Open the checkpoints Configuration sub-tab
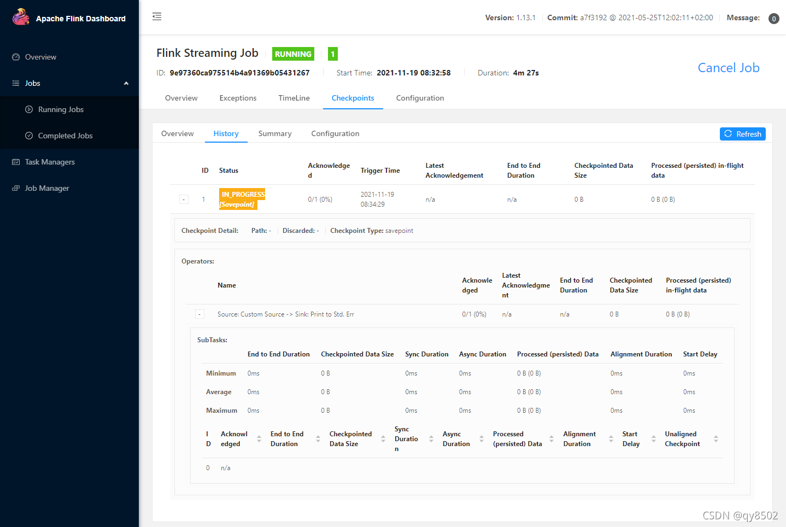786x527 pixels. tap(335, 134)
